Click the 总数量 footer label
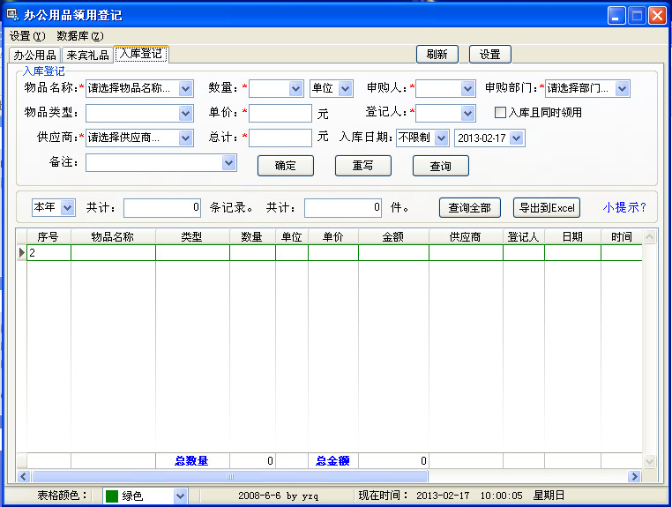Screen dimensions: 672x507 pyautogui.click(x=191, y=461)
